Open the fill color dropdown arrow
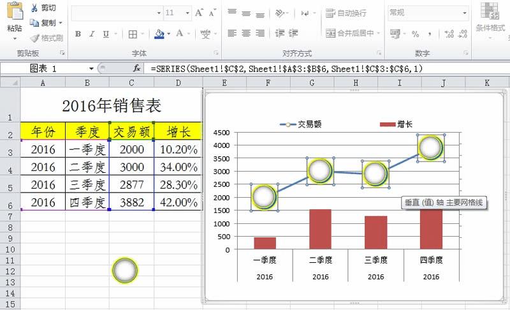The width and height of the screenshot is (510, 310). pyautogui.click(x=168, y=34)
